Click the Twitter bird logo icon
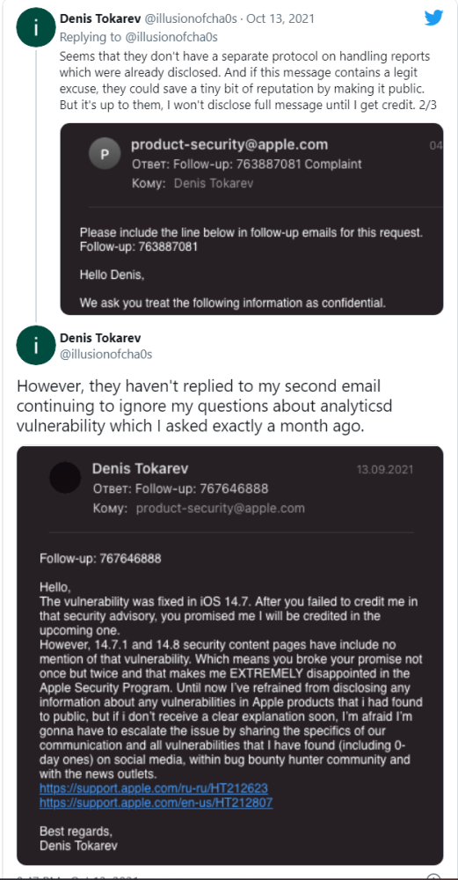The height and width of the screenshot is (880, 458). [x=433, y=18]
